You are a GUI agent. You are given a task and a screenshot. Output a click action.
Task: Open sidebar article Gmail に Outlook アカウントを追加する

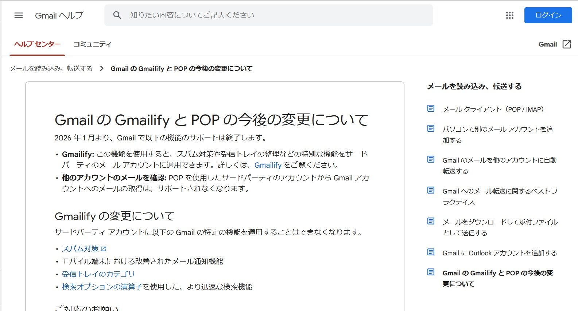tap(500, 253)
